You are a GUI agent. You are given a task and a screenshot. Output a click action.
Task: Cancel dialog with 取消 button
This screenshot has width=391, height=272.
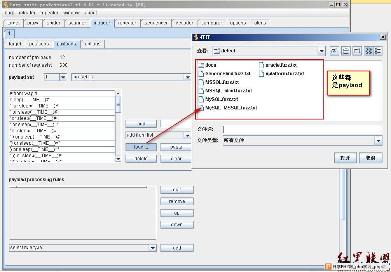370,158
